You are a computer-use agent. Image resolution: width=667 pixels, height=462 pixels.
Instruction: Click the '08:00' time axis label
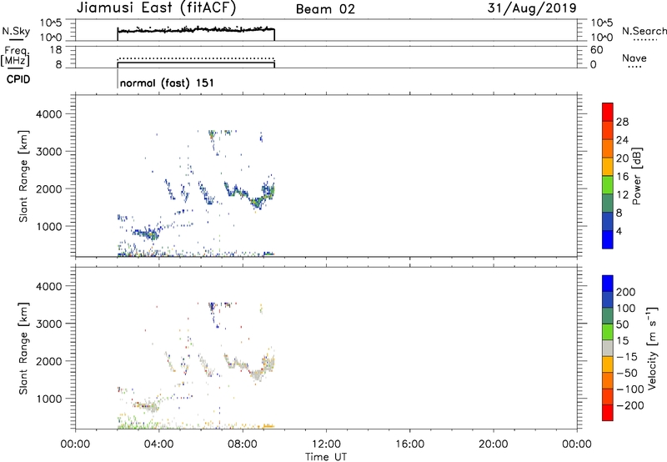[243, 444]
